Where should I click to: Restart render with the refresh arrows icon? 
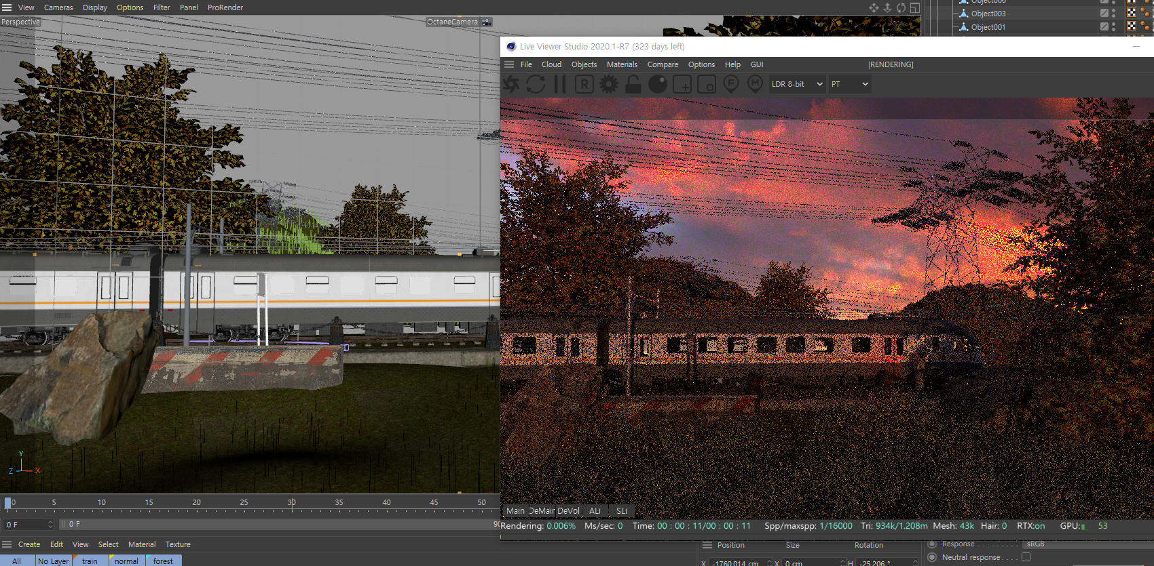pos(536,84)
